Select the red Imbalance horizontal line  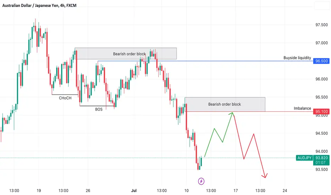[x=249, y=111]
